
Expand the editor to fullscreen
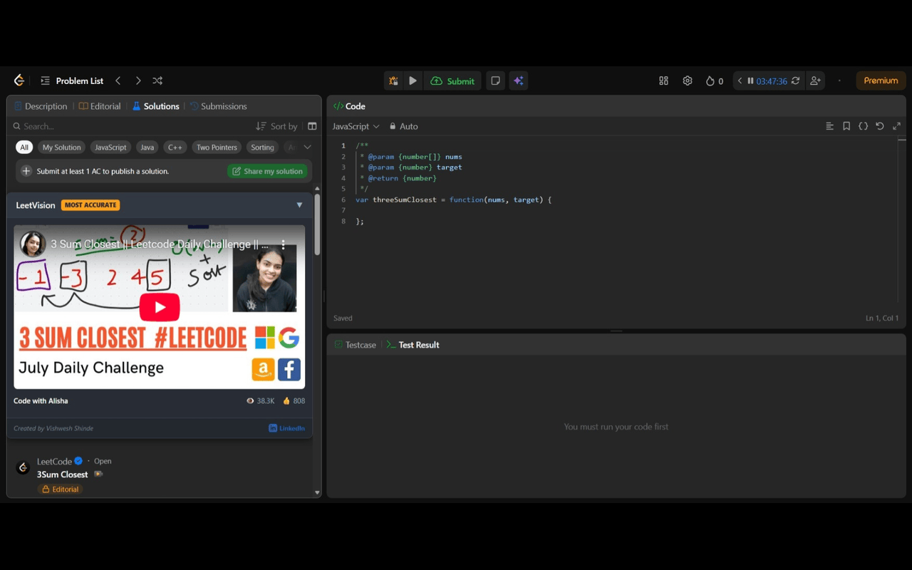pos(896,126)
